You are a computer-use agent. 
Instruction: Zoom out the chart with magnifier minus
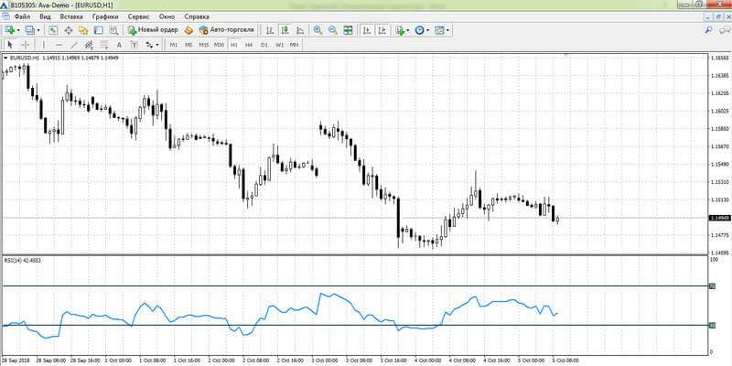pos(333,30)
